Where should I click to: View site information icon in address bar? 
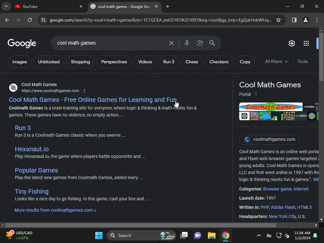[x=43, y=20]
